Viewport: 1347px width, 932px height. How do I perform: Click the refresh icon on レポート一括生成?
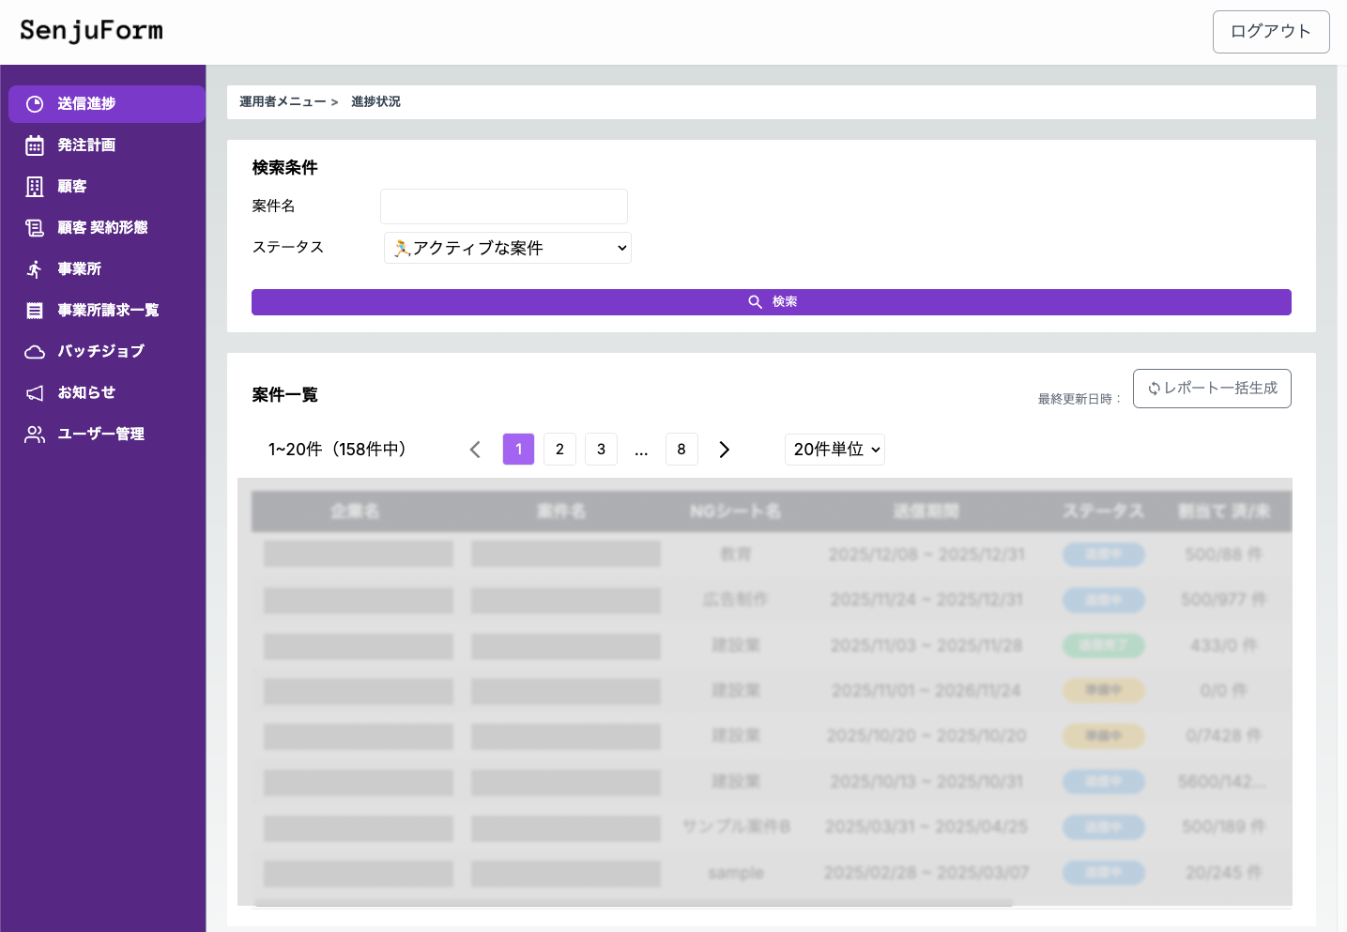(x=1154, y=389)
